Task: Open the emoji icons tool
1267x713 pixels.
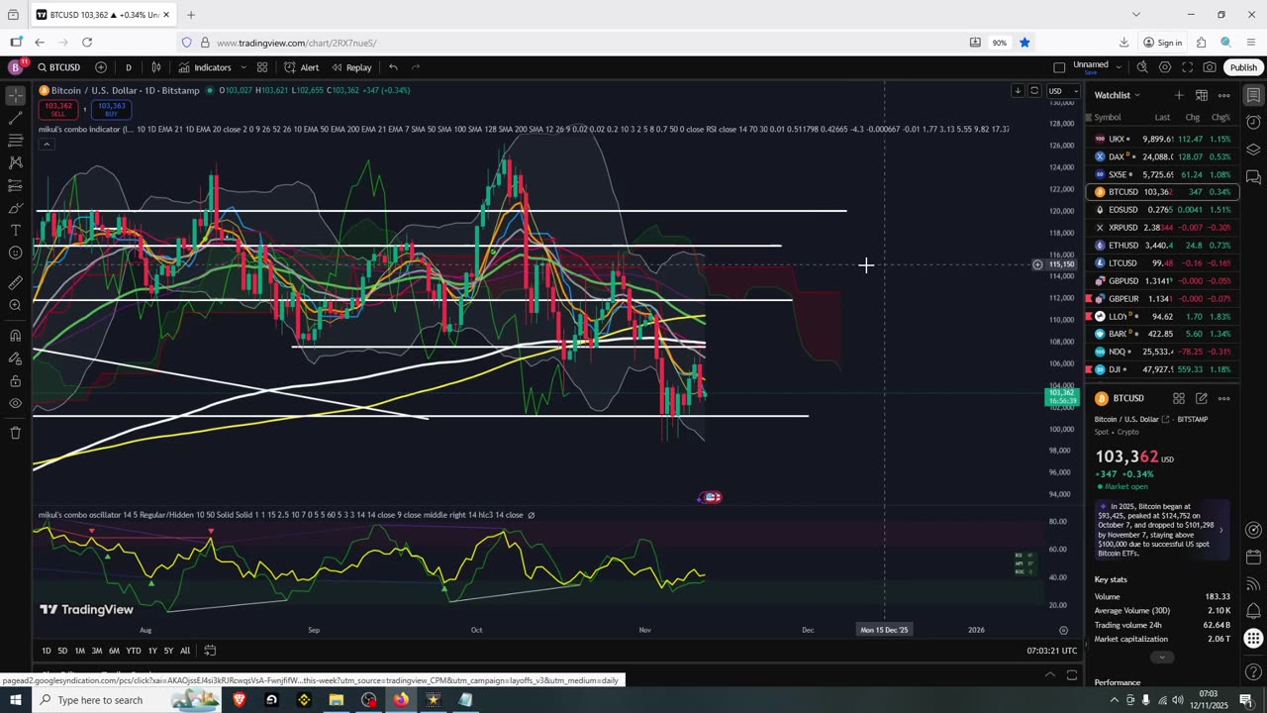Action: [15, 253]
